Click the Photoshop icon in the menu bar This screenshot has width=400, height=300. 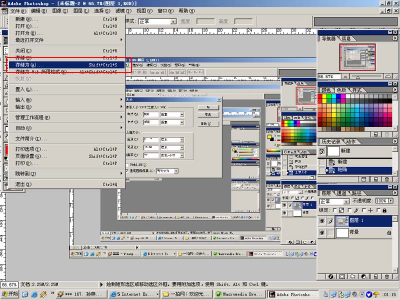tap(4, 11)
